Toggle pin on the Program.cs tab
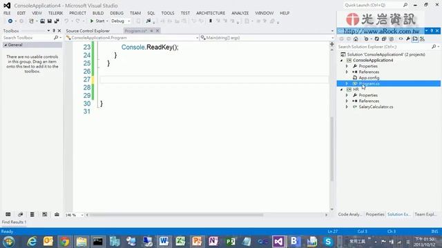This screenshot has height=248, width=442. coord(151,30)
